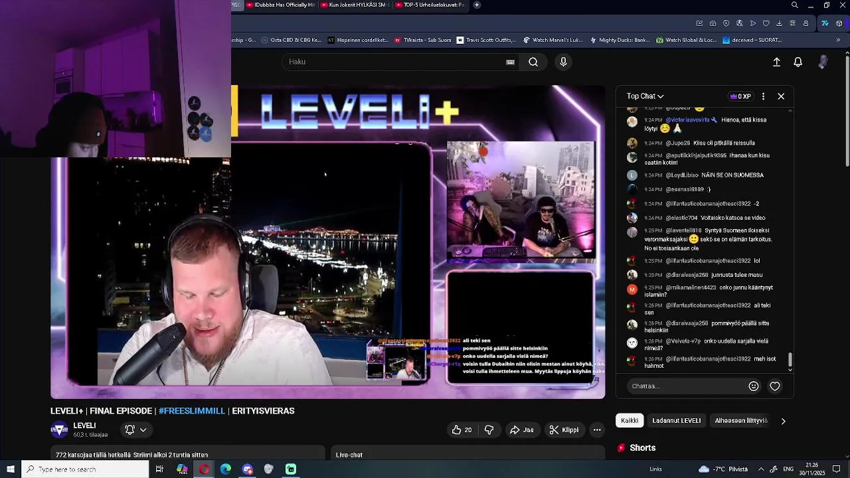The width and height of the screenshot is (850, 478).
Task: Click the chat scrollbar thumb
Action: [790, 360]
